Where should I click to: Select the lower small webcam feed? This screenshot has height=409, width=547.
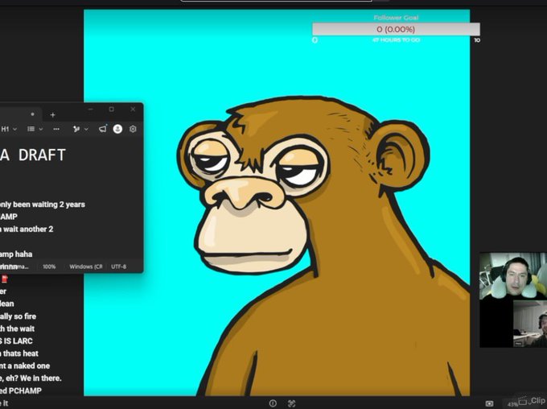tap(530, 324)
